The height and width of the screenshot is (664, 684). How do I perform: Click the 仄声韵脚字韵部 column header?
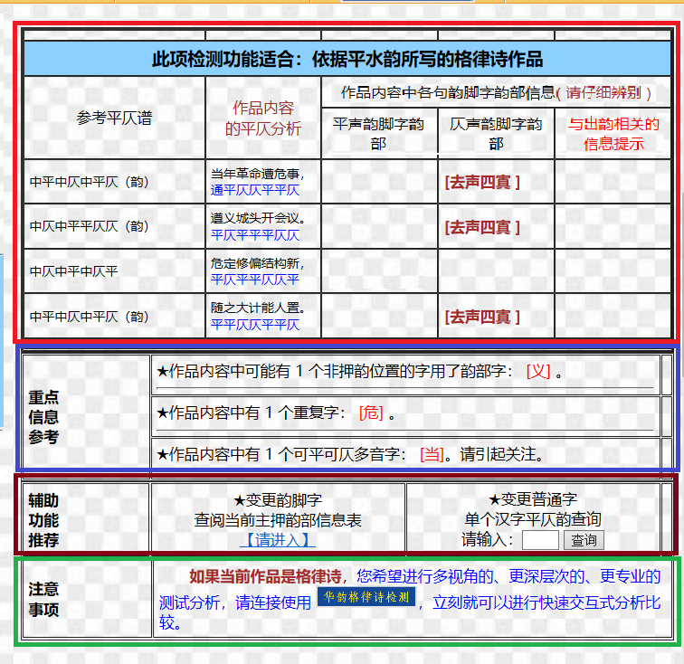point(496,134)
